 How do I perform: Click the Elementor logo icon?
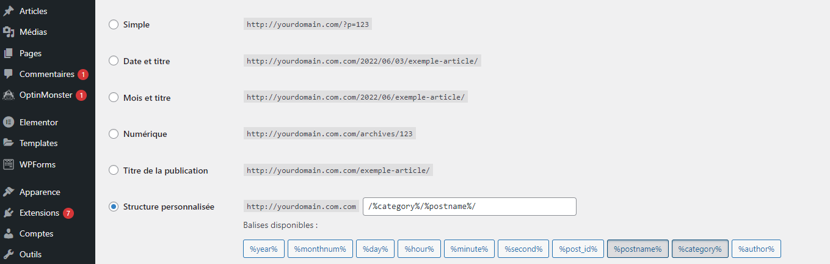pyautogui.click(x=9, y=122)
